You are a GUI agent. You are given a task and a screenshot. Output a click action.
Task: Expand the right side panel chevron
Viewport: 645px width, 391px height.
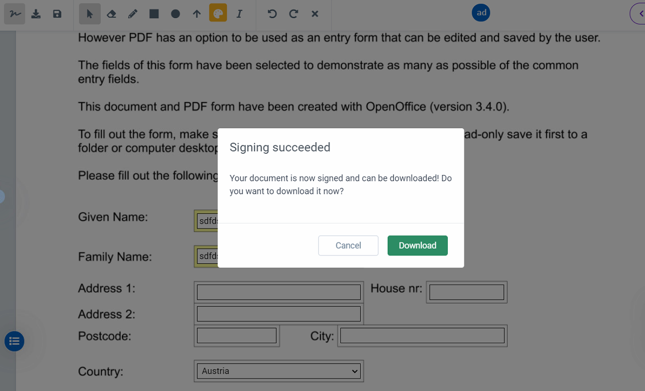(638, 14)
